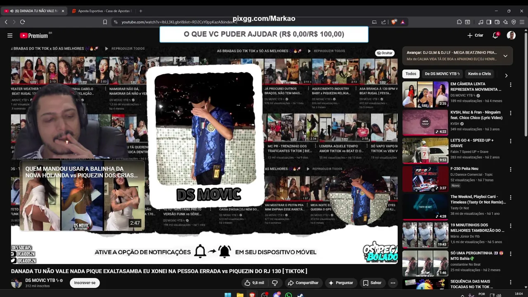Screen dimensions: 528x297
Task: Open end-screen video QUEM MANDOU USAR A BALINHA
Action: tap(82, 196)
